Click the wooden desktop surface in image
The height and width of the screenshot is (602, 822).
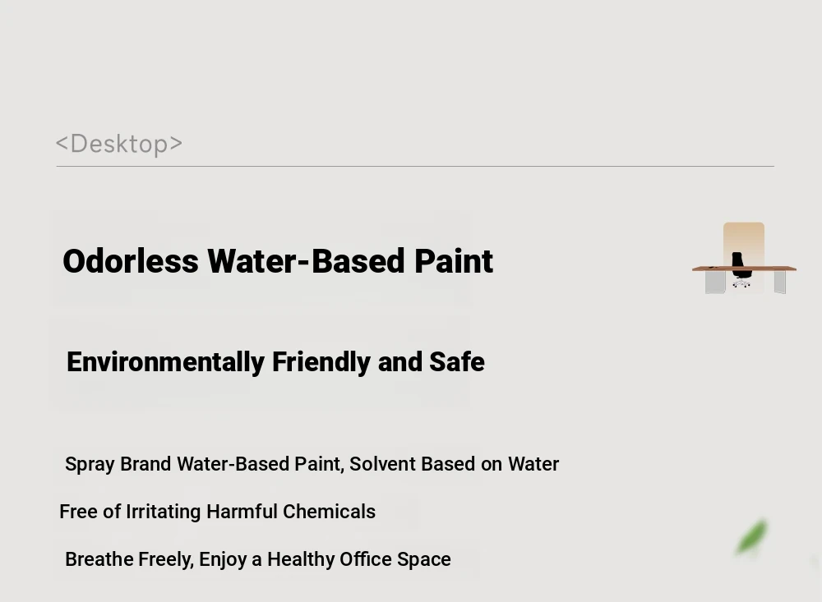744,269
